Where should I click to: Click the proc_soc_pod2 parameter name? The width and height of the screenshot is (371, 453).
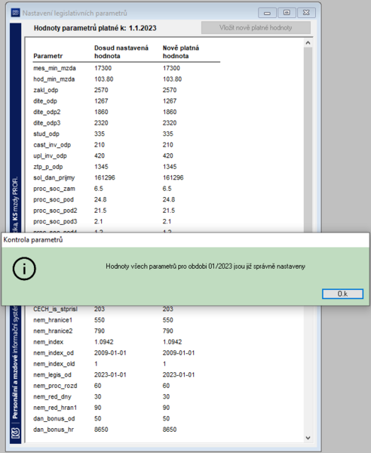[55, 211]
